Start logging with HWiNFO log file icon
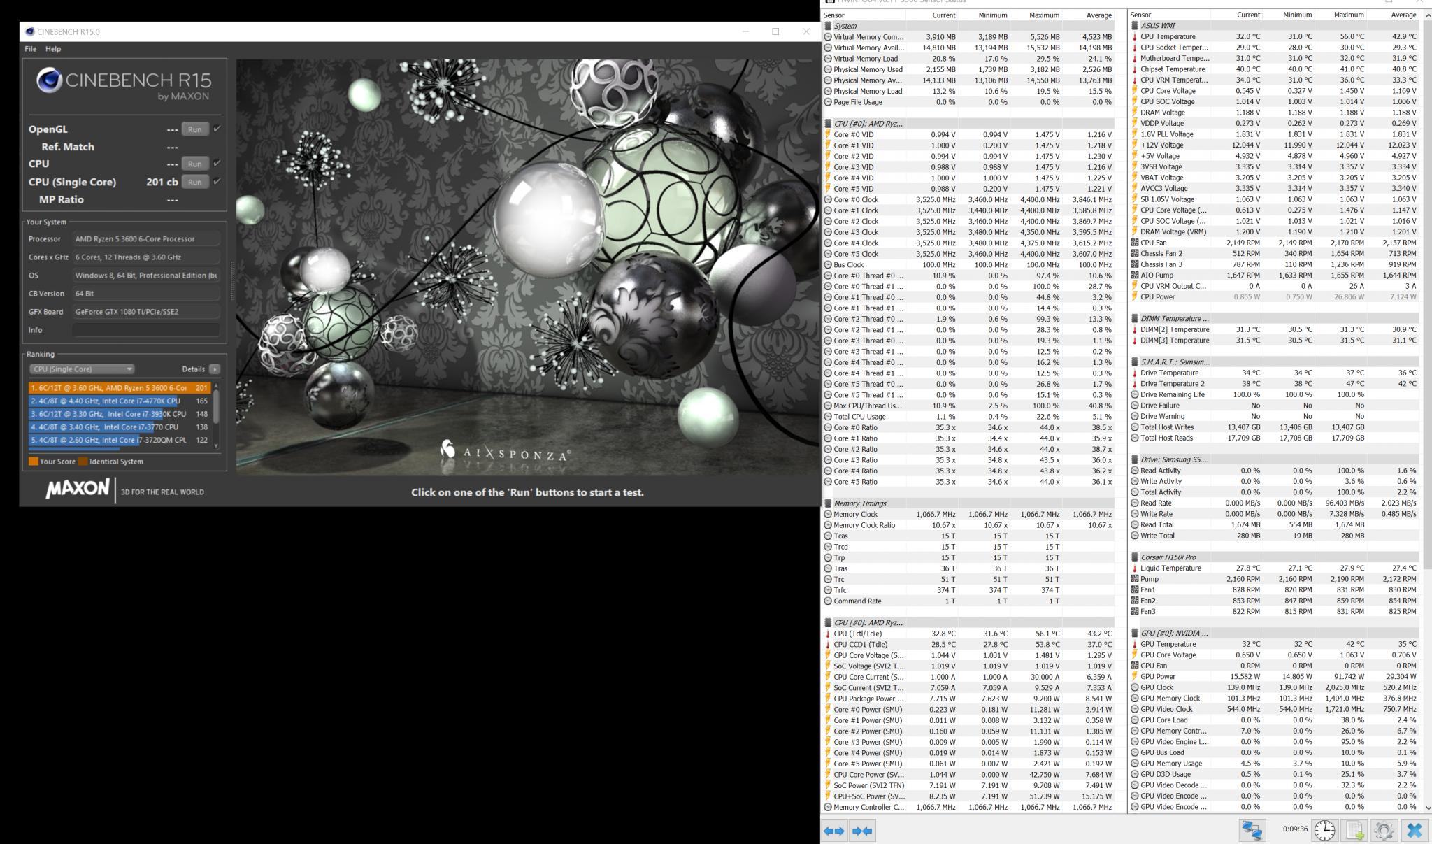This screenshot has width=1432, height=844. (x=1354, y=830)
